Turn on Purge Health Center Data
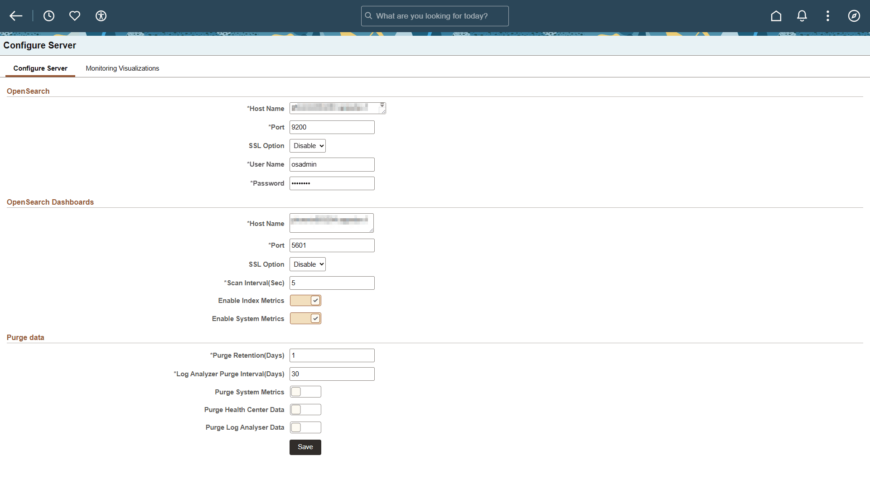Viewport: 870px width, 489px height. [x=305, y=410]
